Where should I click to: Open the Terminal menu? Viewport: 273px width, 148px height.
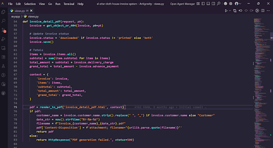click(69, 4)
